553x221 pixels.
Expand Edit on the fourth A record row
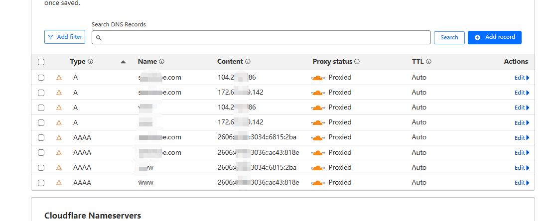point(522,122)
